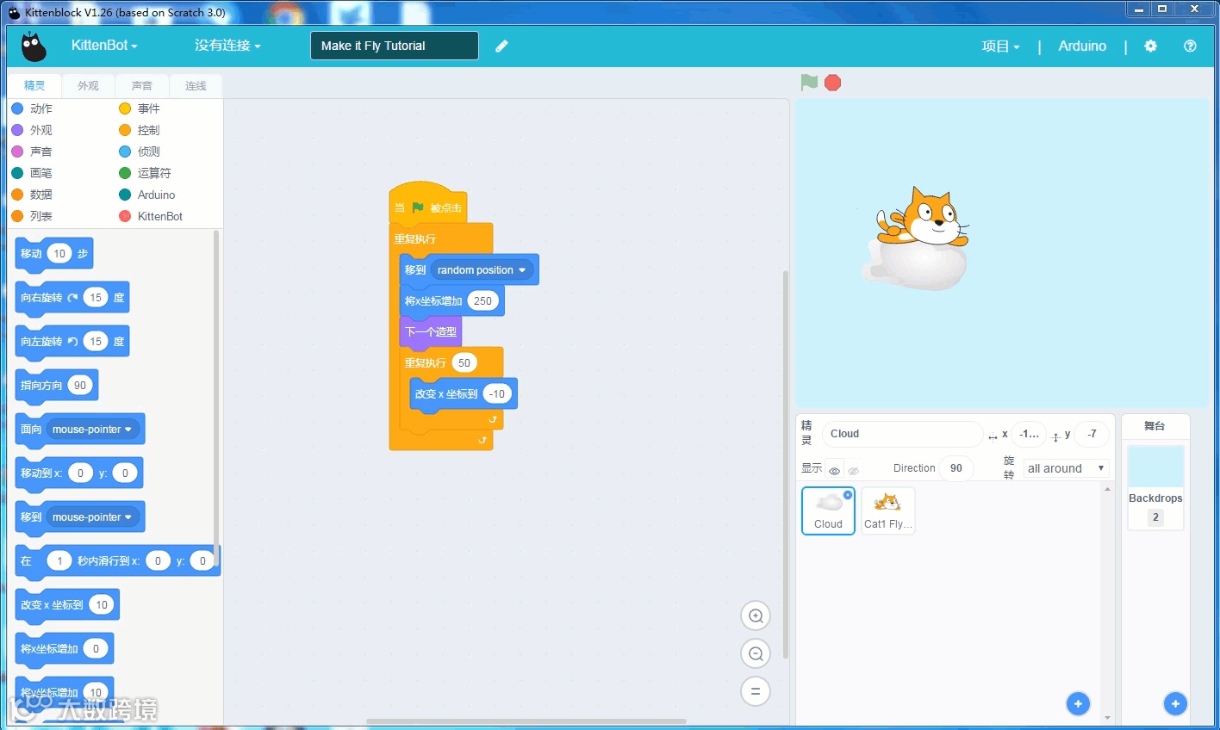Edit the sprite name field Cloud

point(902,434)
